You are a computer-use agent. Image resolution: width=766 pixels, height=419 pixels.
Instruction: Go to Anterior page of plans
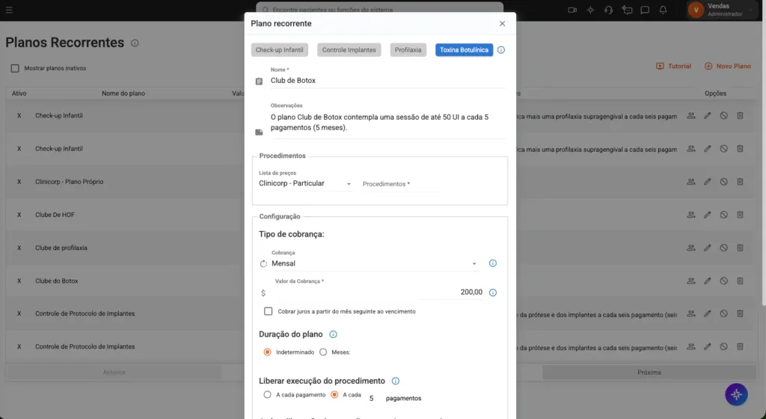click(114, 373)
